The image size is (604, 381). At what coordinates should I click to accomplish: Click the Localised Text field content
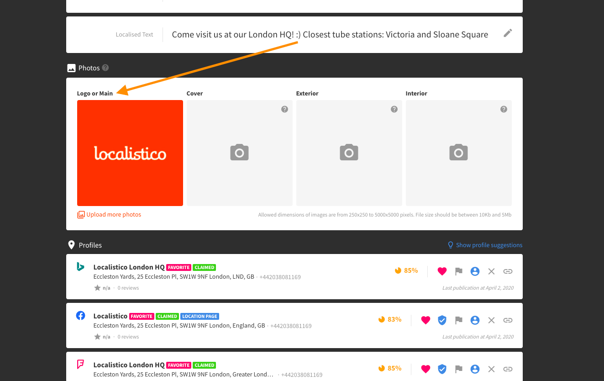tap(330, 35)
